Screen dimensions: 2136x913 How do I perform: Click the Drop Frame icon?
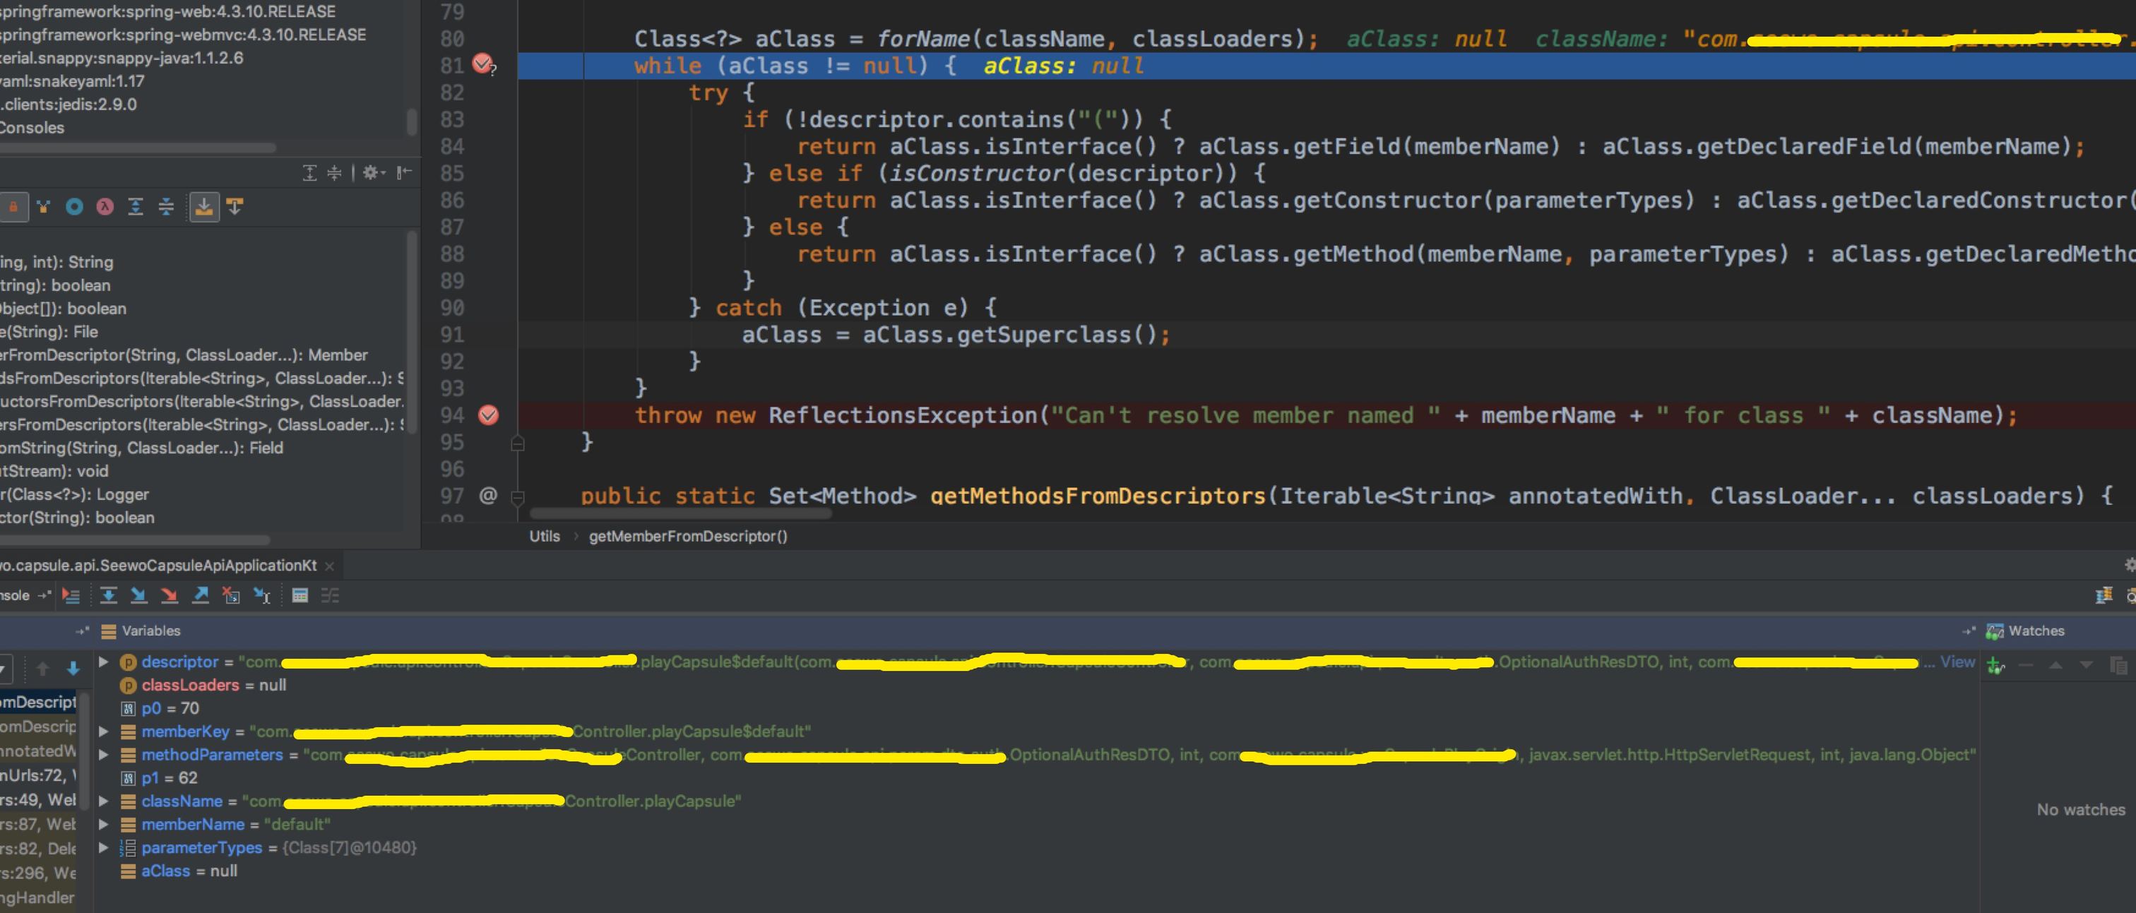(232, 595)
